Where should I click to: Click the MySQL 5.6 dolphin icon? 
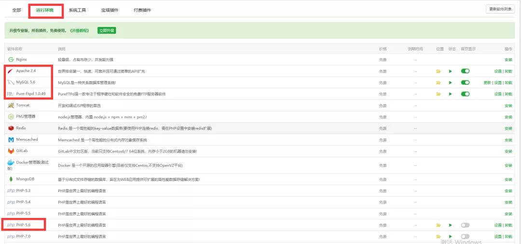(x=11, y=82)
